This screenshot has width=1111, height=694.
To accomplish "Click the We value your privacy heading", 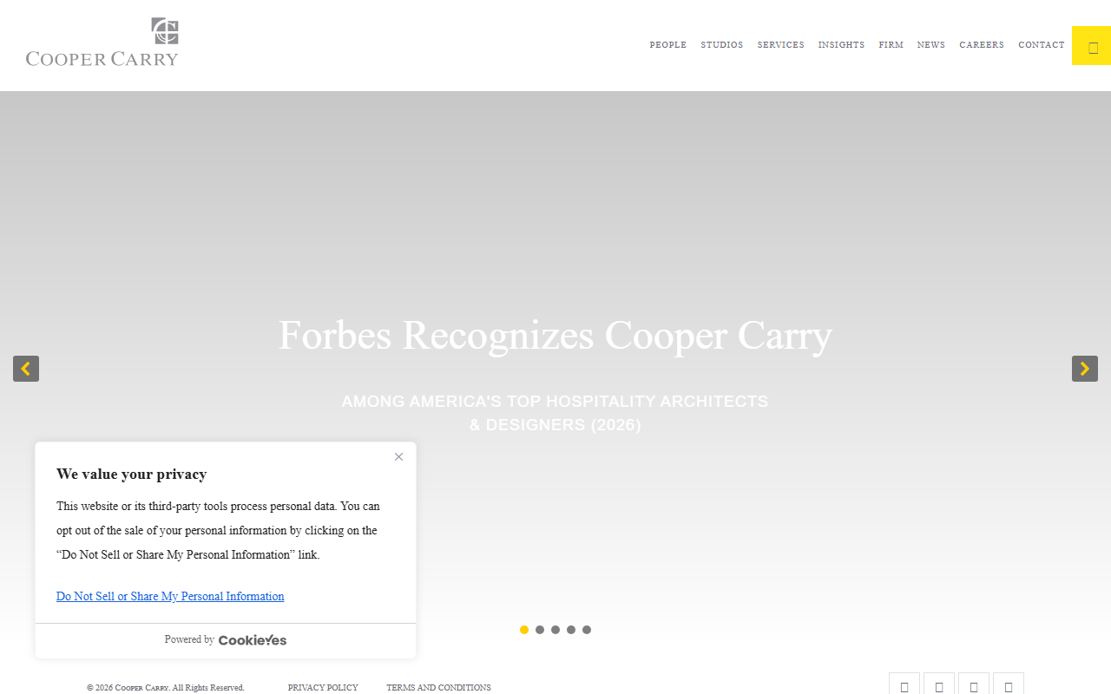I will [x=131, y=474].
